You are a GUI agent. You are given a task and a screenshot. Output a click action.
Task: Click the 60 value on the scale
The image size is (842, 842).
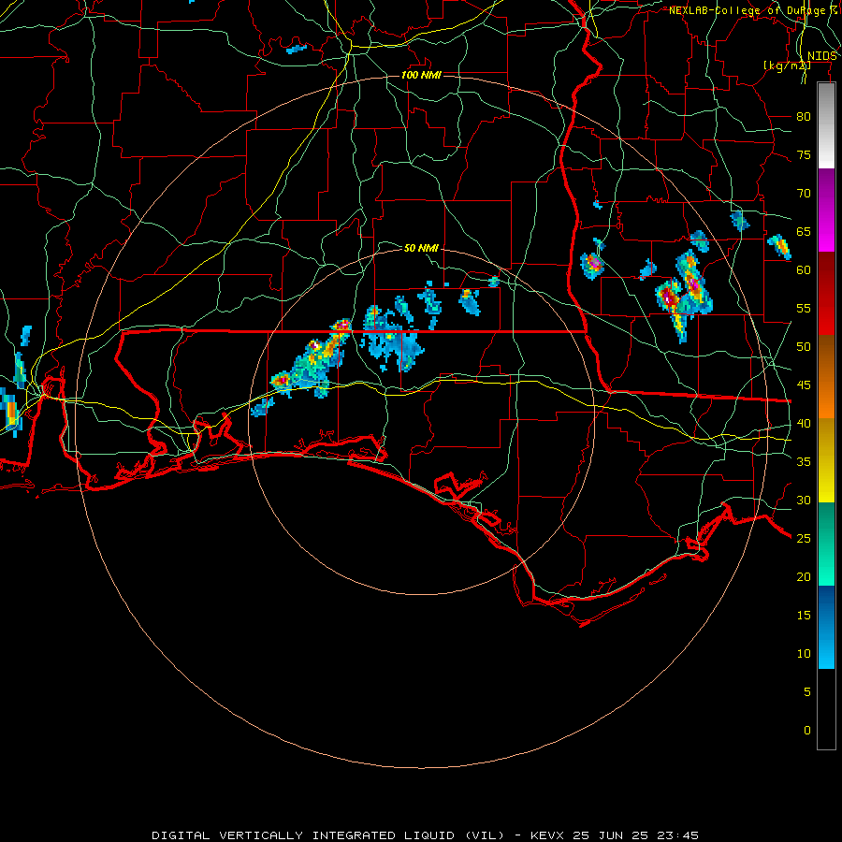[804, 270]
